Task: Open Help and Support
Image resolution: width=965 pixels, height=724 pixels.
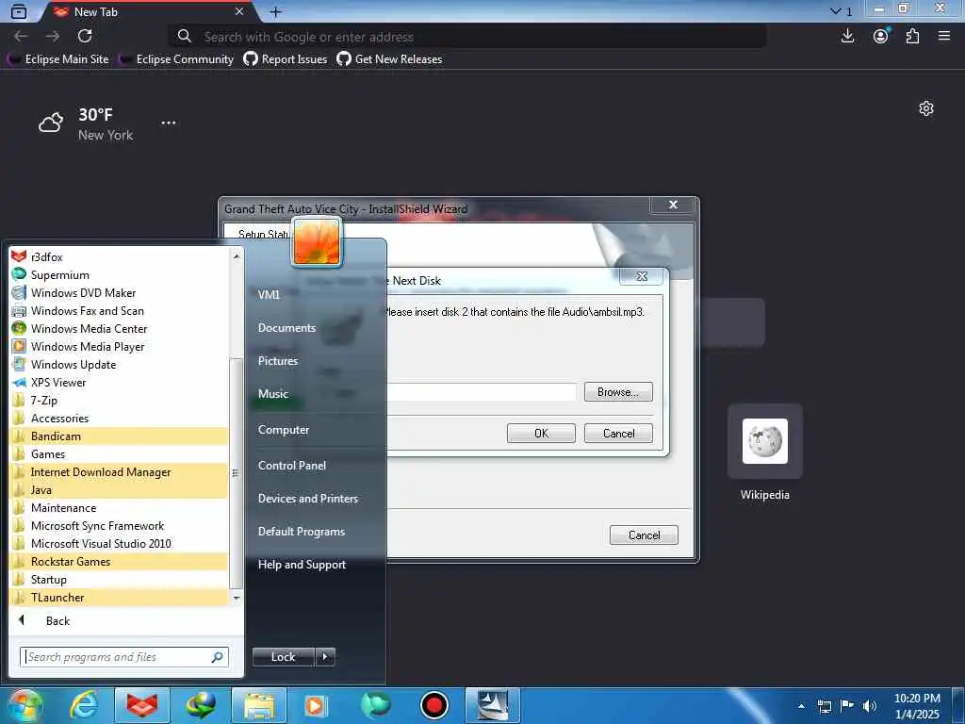Action: click(x=302, y=565)
